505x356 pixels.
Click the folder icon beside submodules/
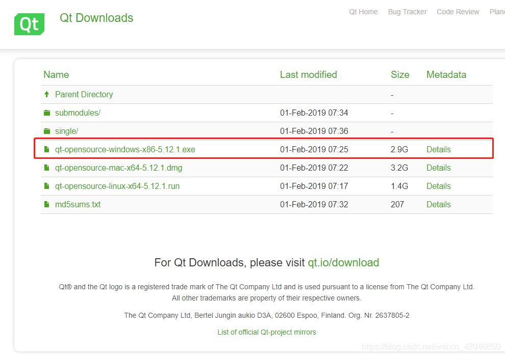pyautogui.click(x=47, y=113)
